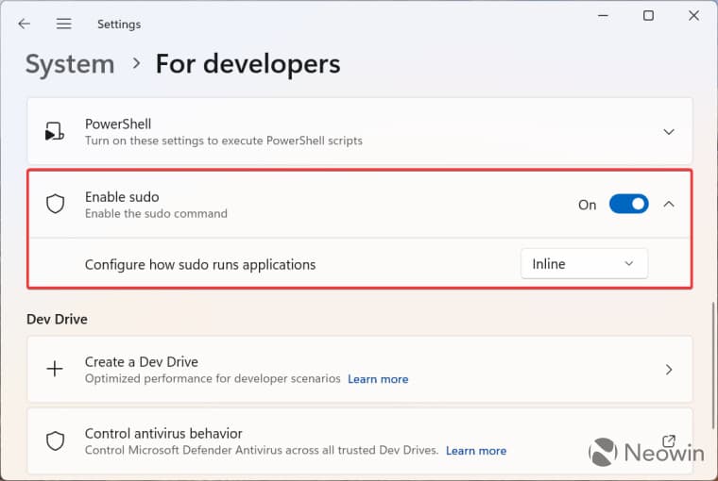Click the 'Enable sudo' title text
The width and height of the screenshot is (718, 481).
[122, 196]
